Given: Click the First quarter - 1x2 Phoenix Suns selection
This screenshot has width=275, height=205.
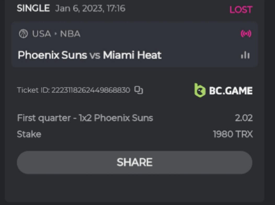Looking at the screenshot, I should pos(85,118).
